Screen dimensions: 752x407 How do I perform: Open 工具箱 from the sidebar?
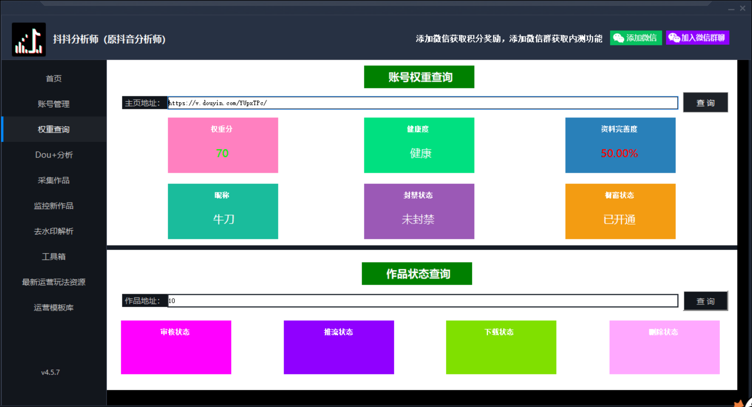pos(54,257)
